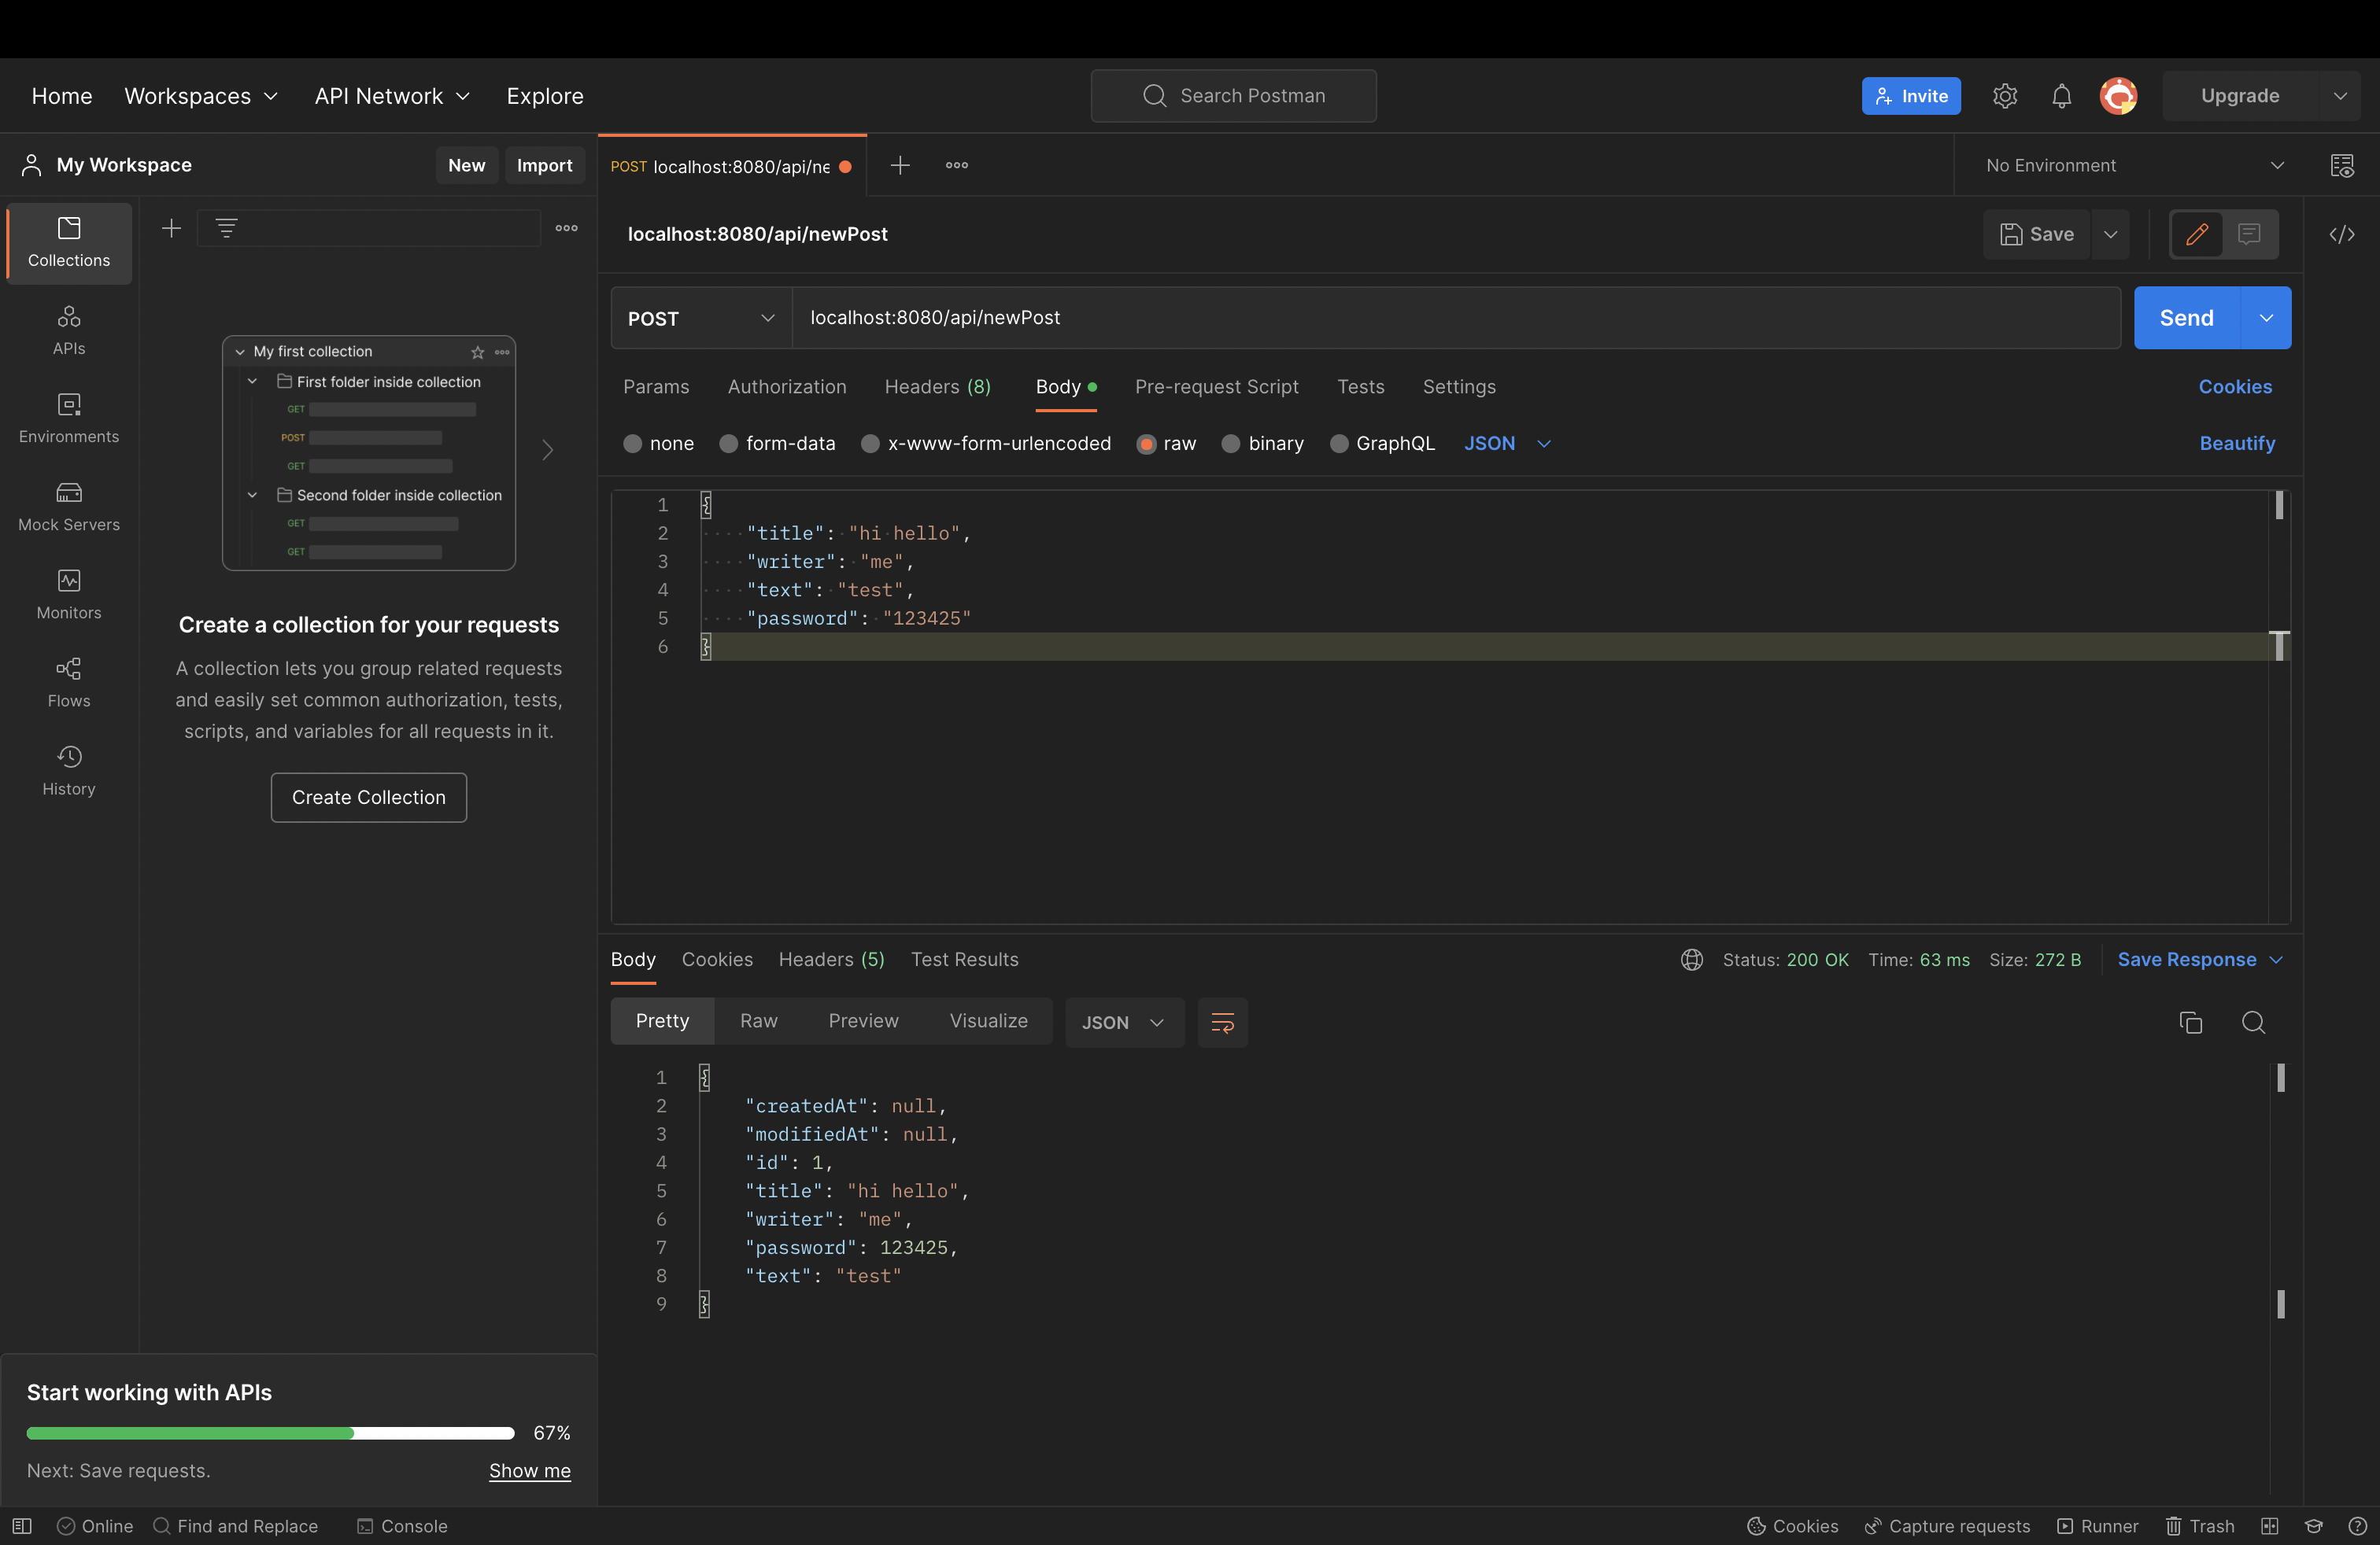Open the code snippet panel
Image resolution: width=2380 pixels, height=1545 pixels.
pyautogui.click(x=2342, y=234)
